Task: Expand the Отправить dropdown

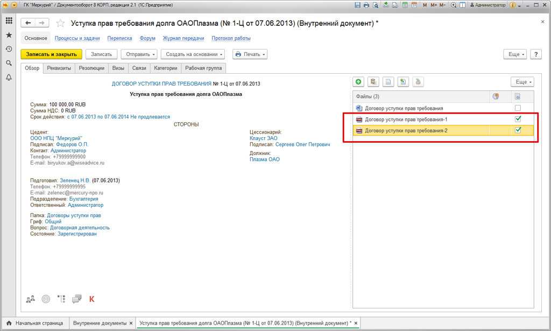Action: (x=139, y=54)
